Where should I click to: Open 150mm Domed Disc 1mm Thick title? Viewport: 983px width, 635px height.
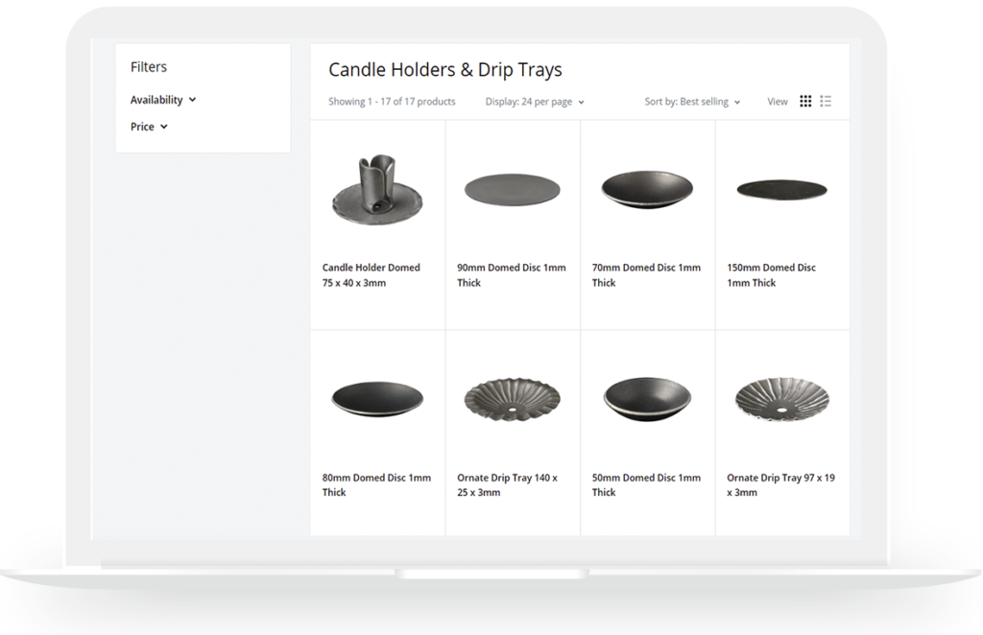771,275
